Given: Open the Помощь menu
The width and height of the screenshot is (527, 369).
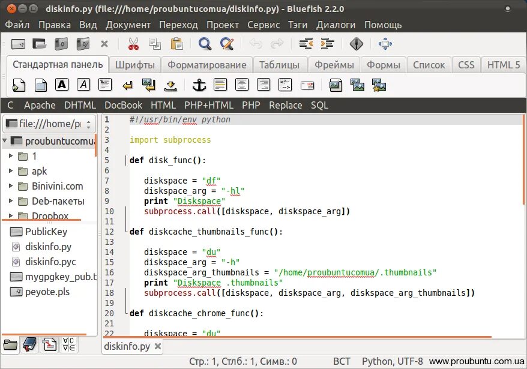Looking at the screenshot, I should pyautogui.click(x=383, y=25).
